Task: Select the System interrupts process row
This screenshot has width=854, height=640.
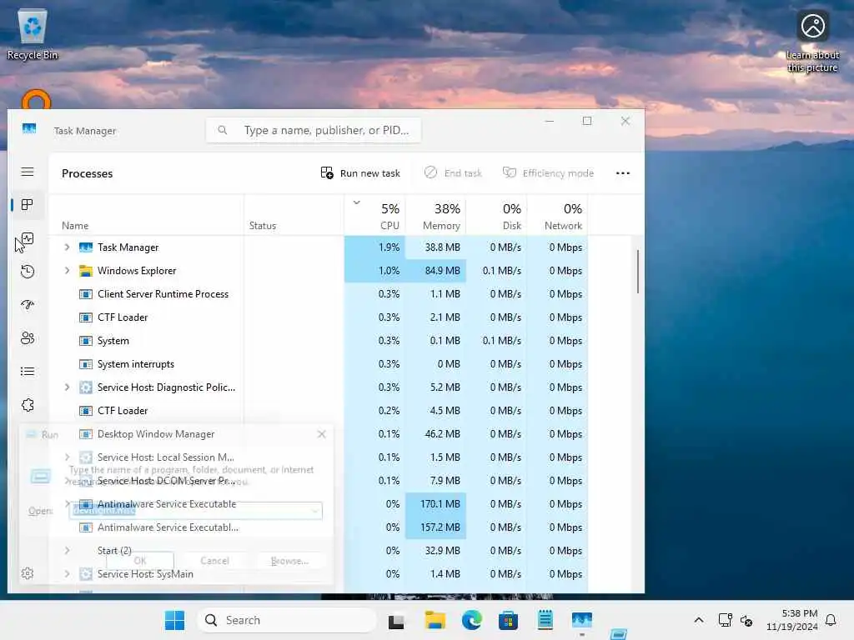Action: pos(318,364)
